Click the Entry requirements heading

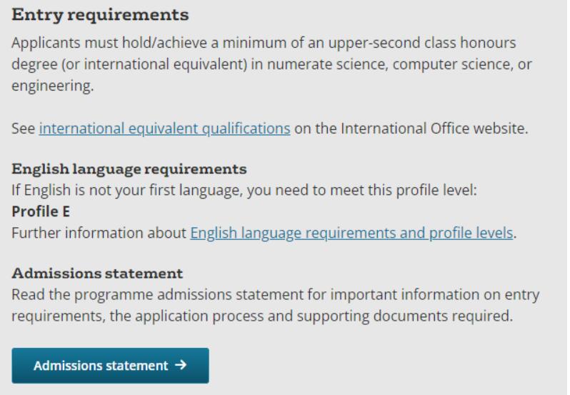tap(101, 14)
